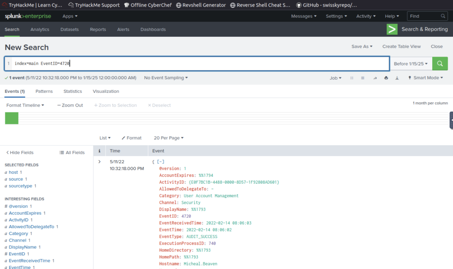Click the Close search button
The height and width of the screenshot is (269, 453).
(x=437, y=46)
